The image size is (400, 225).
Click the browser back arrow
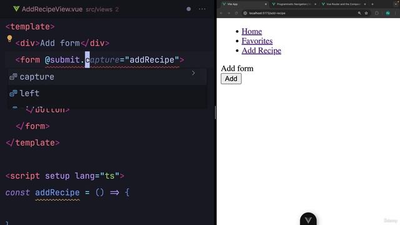pos(221,13)
